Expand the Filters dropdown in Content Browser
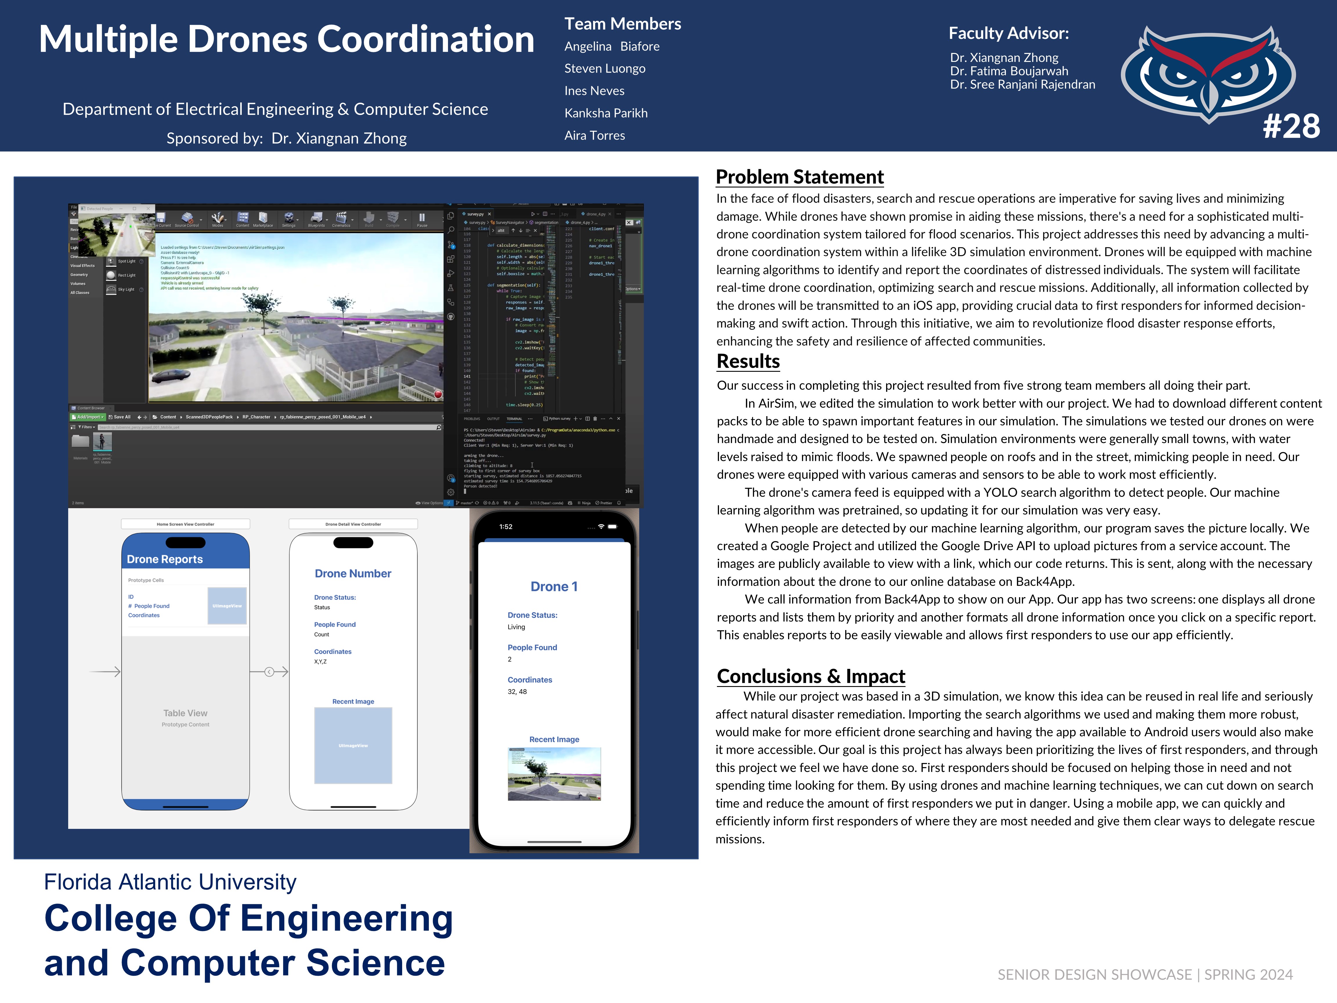 (87, 427)
